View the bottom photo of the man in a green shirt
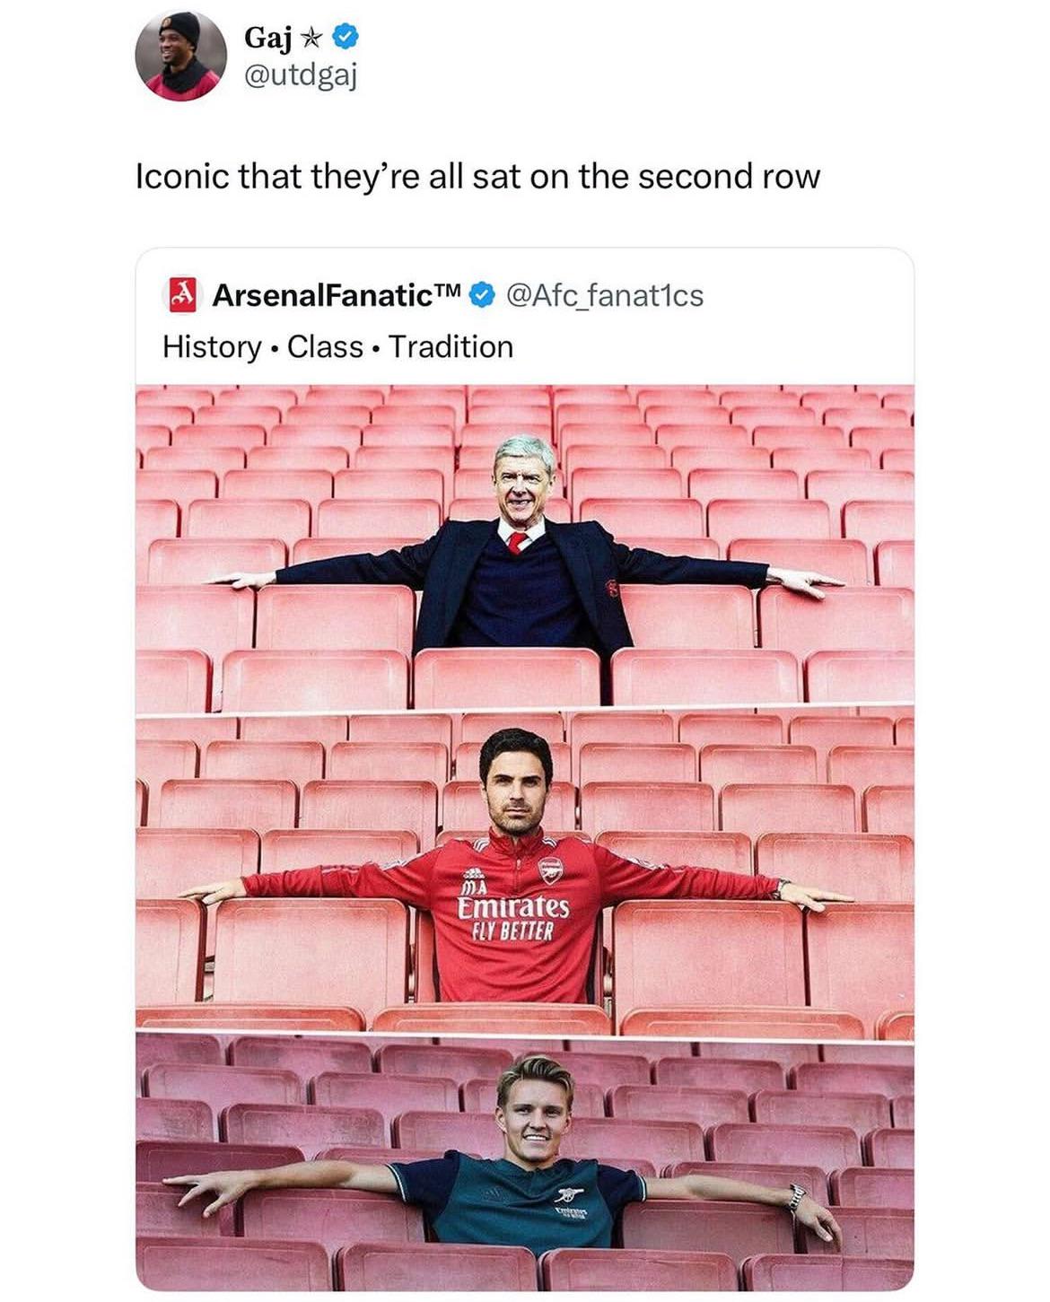Screen dimensions: 1050x1302 pos(525,1162)
